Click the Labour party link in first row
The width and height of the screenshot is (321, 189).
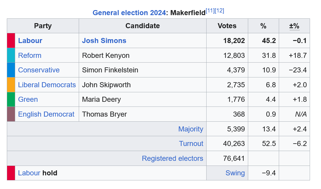[30, 40]
